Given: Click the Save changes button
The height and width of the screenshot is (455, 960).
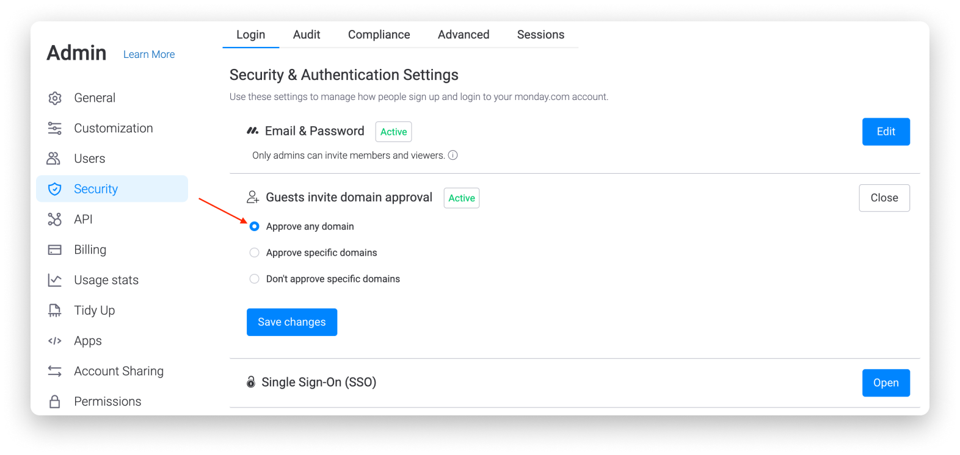Looking at the screenshot, I should point(292,322).
